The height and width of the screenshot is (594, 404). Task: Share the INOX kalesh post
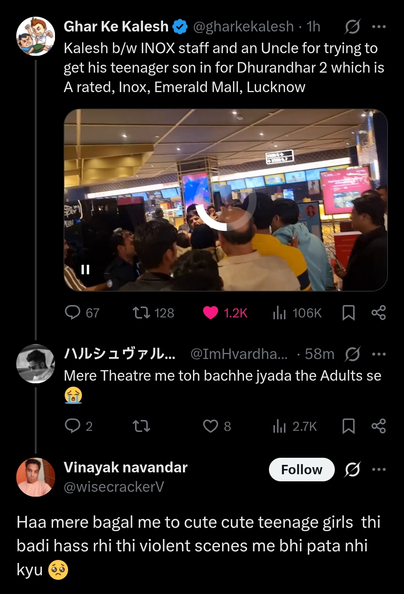pyautogui.click(x=379, y=313)
